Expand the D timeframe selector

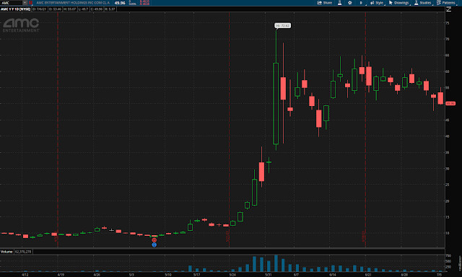click(x=361, y=3)
